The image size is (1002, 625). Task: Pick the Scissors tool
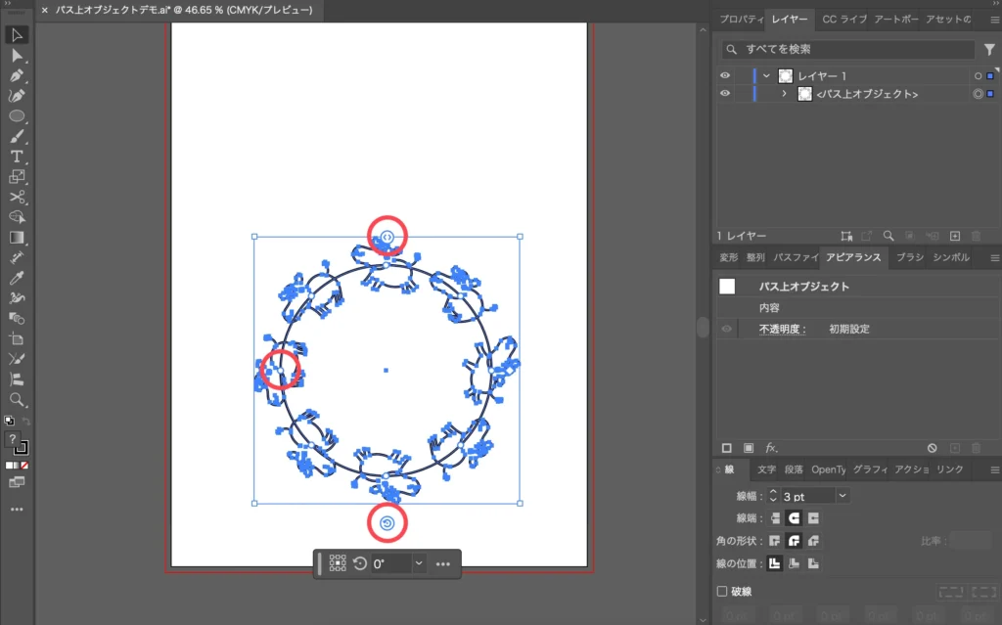coord(17,197)
